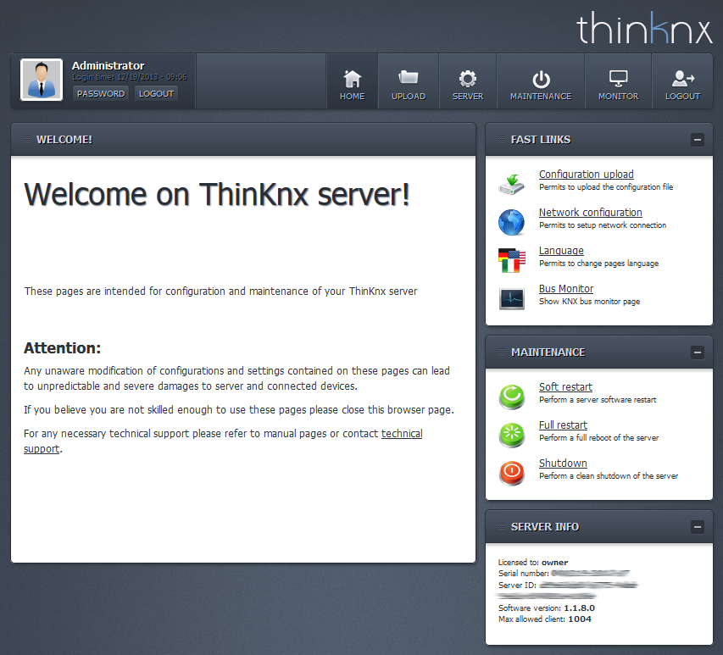Click the Bus Monitor screen icon

[511, 299]
